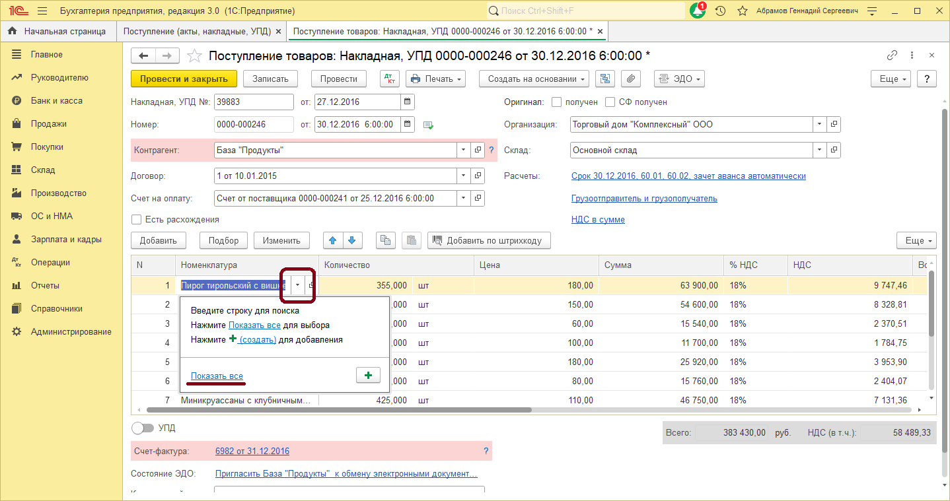Click the «Провести и закрыть» button
Viewport: 950px width, 501px height.
click(184, 79)
